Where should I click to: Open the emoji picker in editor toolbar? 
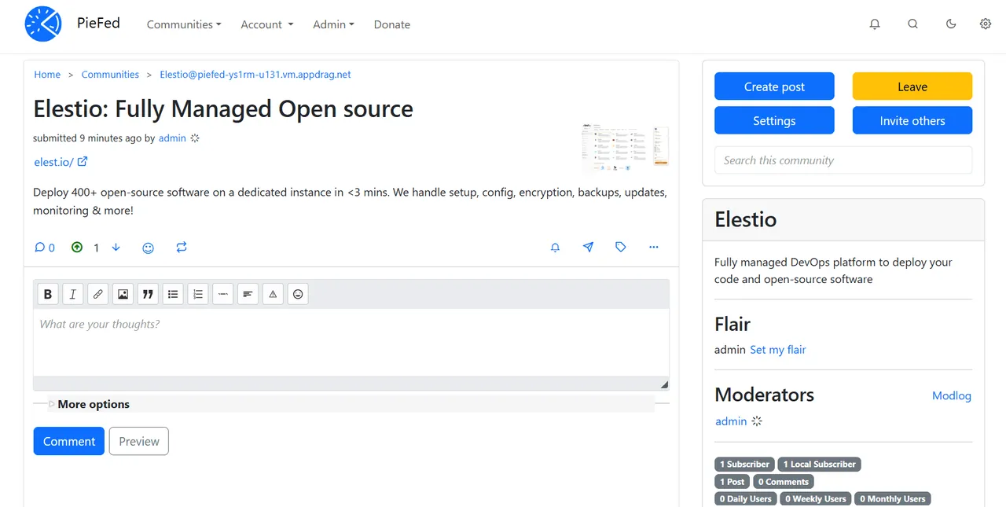coord(298,294)
